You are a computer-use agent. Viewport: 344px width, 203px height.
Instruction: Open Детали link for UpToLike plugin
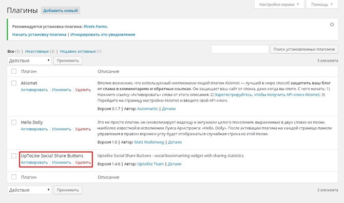click(175, 164)
